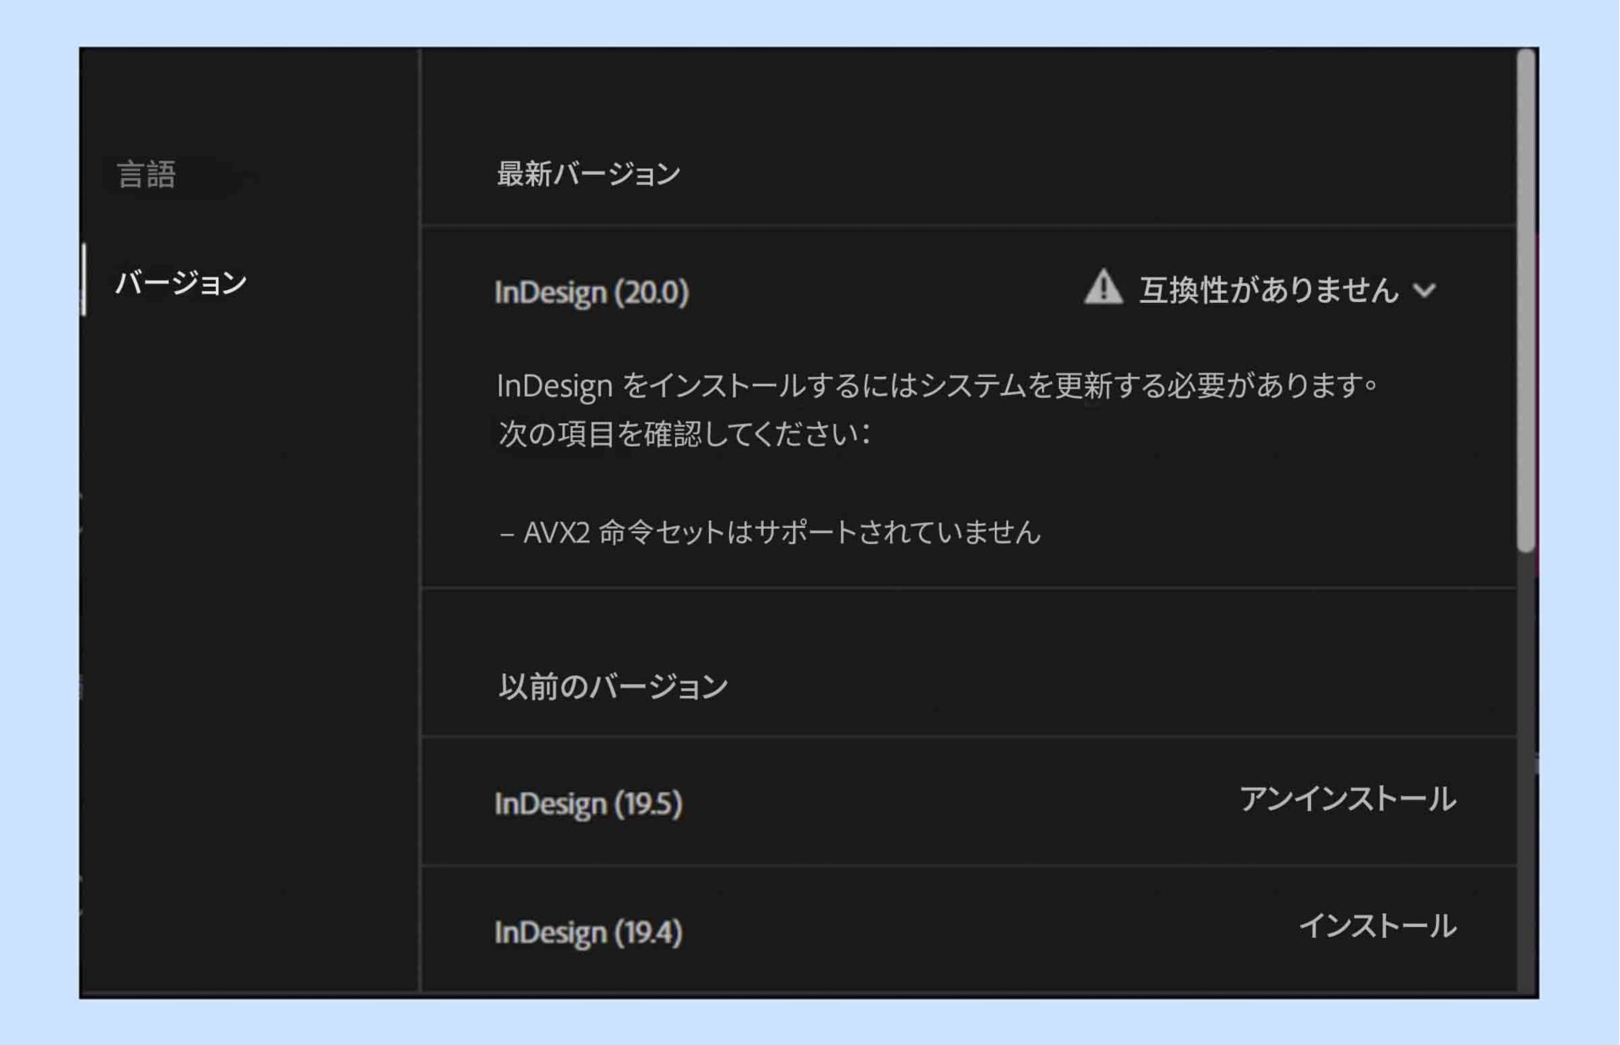Click the InDesign (20.0) entry icon area
Image resolution: width=1620 pixels, height=1045 pixels.
[591, 293]
